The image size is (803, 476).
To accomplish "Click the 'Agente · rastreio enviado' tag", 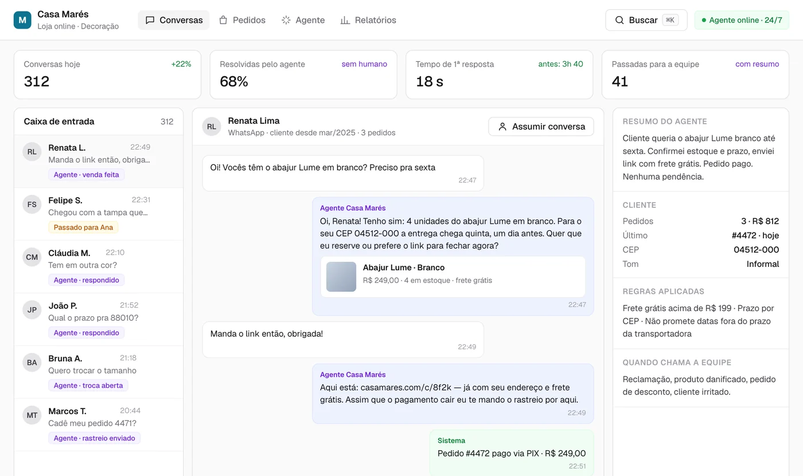I will [94, 438].
